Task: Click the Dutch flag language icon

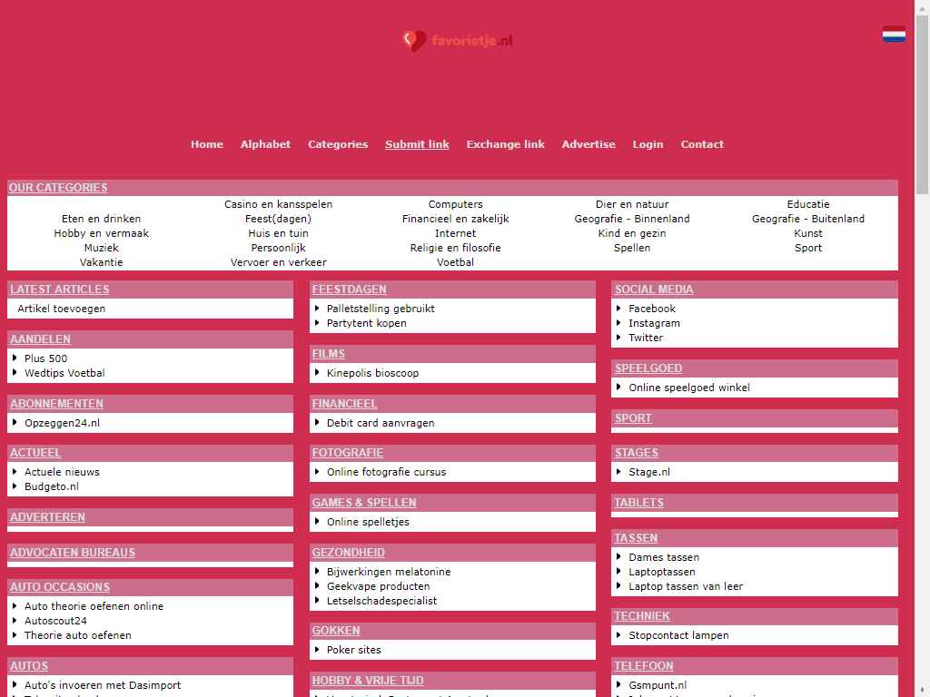Action: click(x=894, y=34)
